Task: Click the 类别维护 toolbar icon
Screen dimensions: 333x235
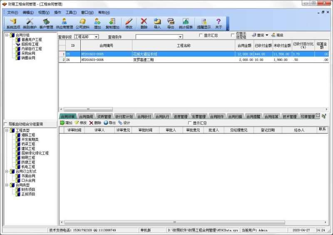Action: click(30, 23)
